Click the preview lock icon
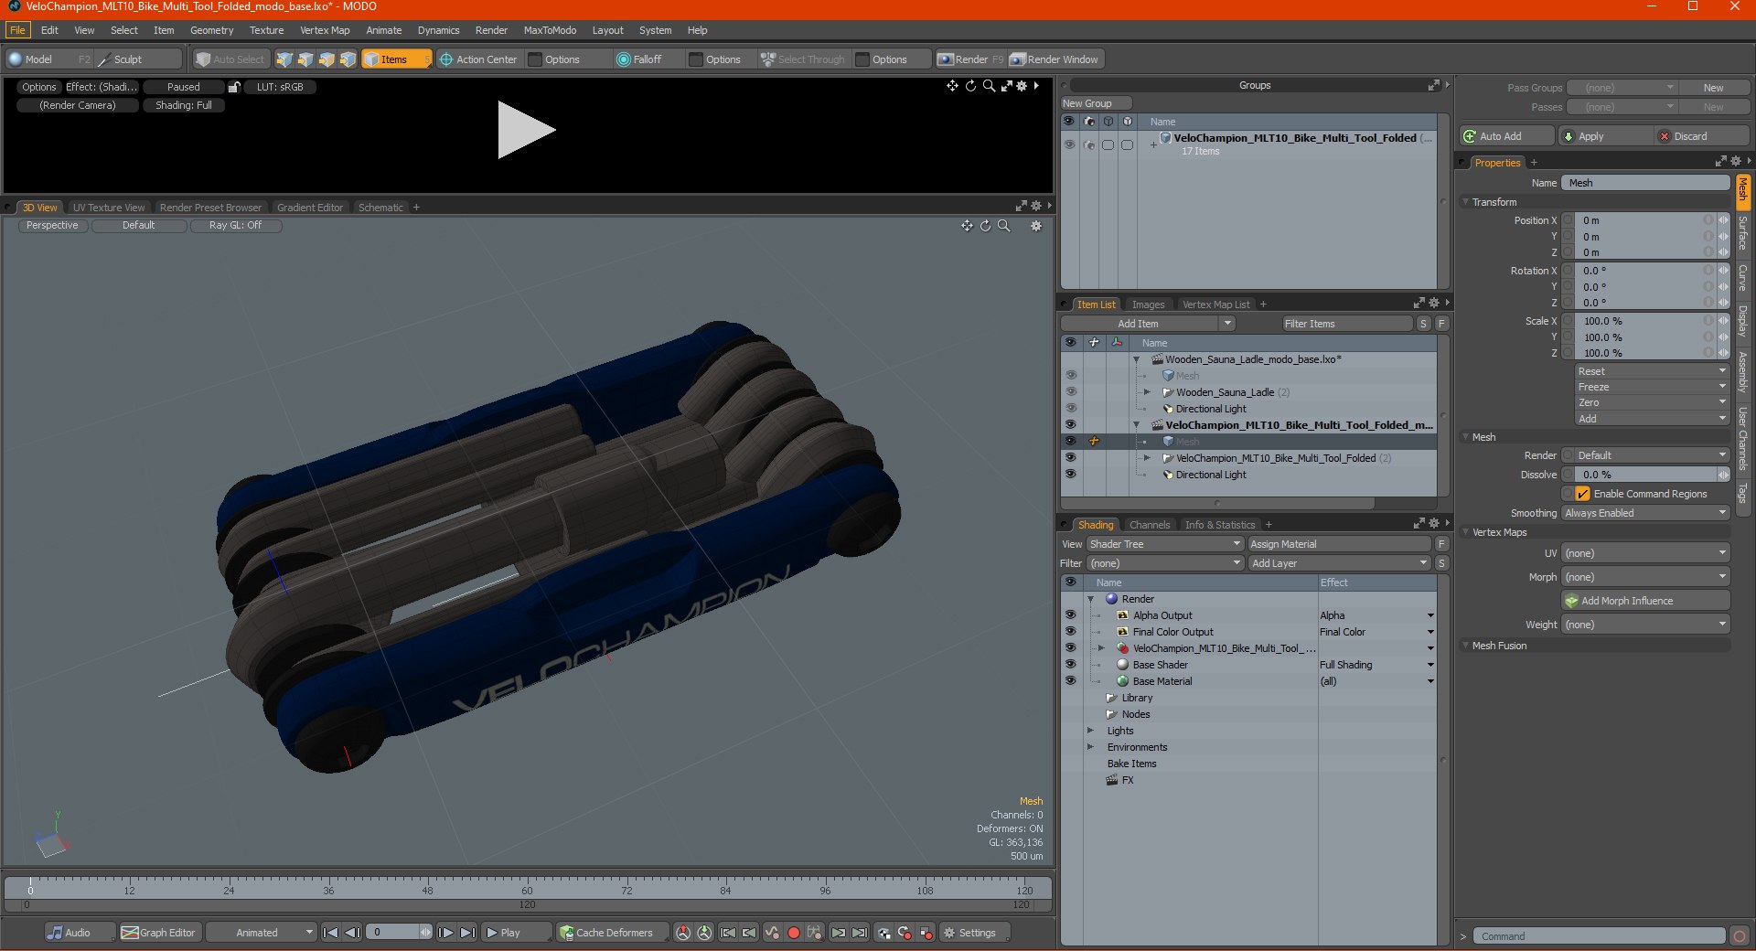This screenshot has height=951, width=1756. tap(234, 87)
